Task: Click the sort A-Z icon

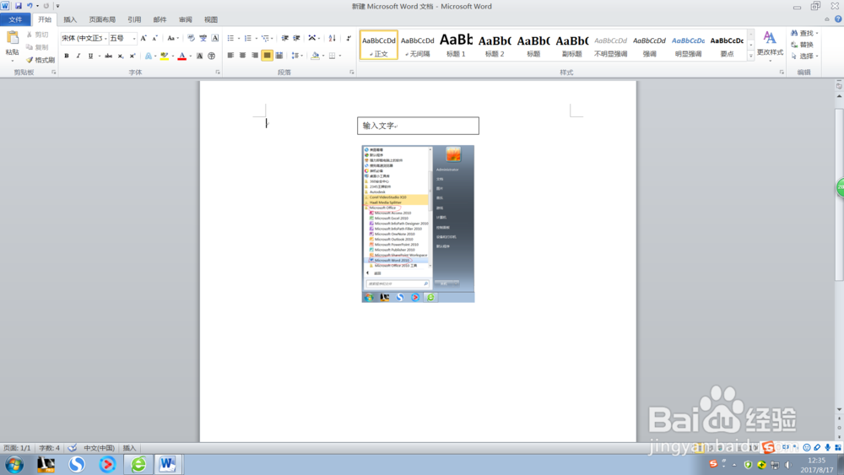Action: pyautogui.click(x=332, y=38)
